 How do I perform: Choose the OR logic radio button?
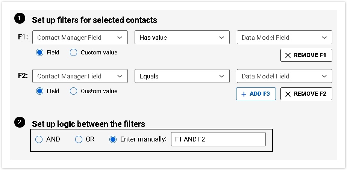(79, 139)
